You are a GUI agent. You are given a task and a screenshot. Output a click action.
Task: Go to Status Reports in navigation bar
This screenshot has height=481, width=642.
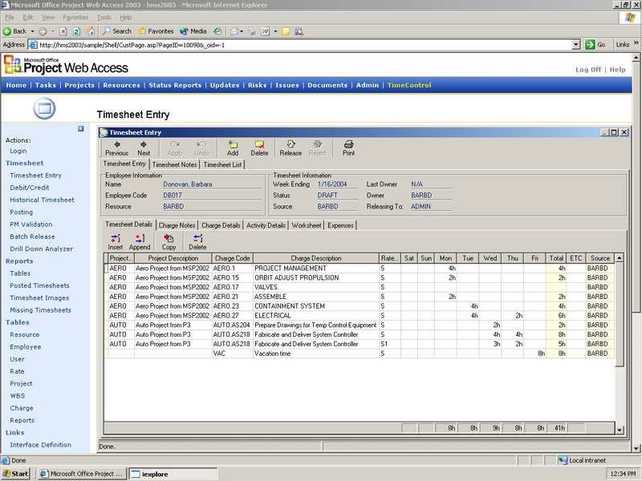point(175,85)
